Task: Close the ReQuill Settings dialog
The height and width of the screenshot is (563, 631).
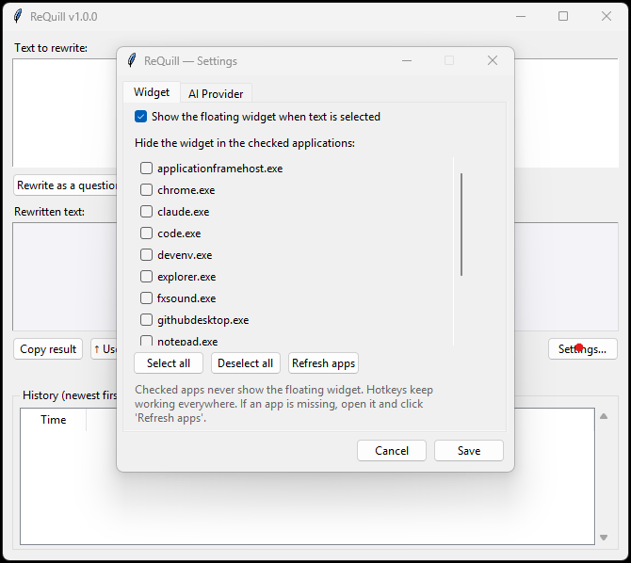Action: [493, 60]
